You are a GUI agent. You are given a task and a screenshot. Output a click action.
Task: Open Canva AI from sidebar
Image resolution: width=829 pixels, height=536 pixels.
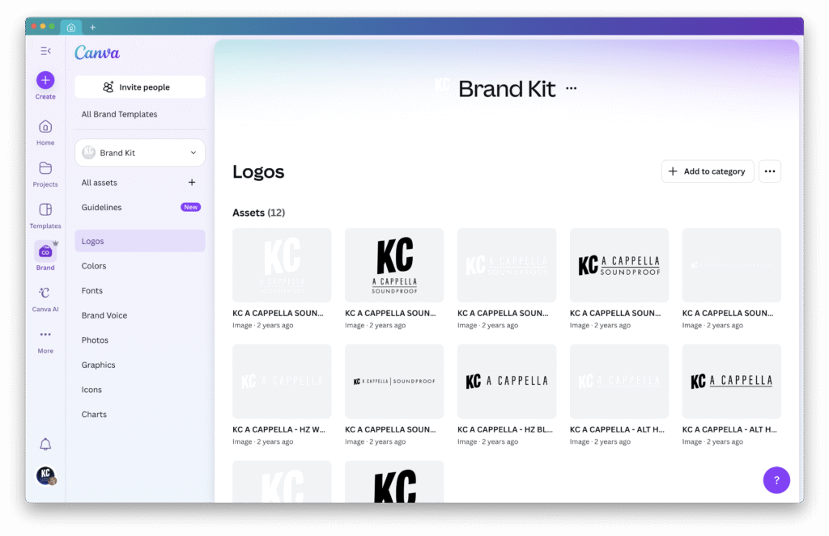[45, 299]
